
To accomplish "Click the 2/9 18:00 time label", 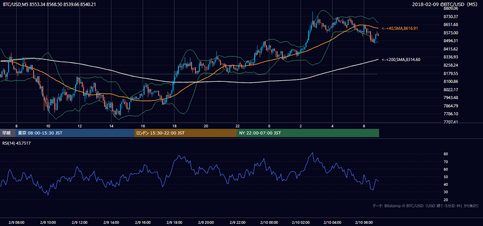I will [174, 223].
